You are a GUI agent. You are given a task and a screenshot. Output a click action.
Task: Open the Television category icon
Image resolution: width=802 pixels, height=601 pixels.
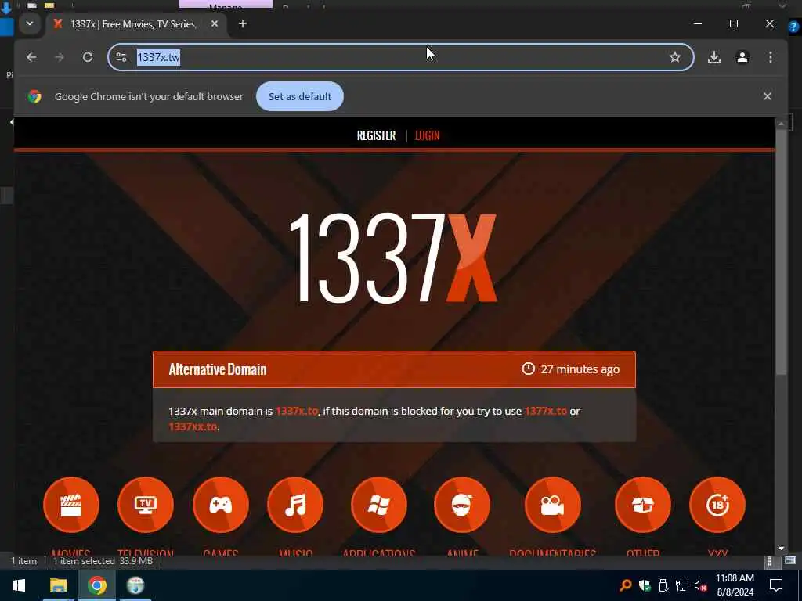[146, 505]
